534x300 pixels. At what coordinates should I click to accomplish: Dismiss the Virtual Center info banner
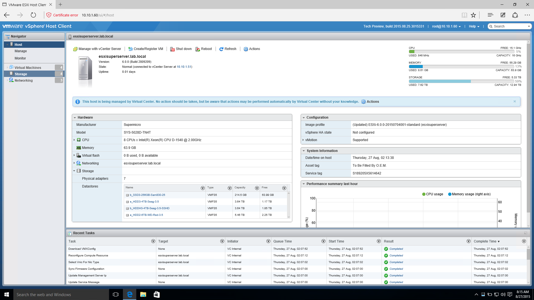point(515,101)
